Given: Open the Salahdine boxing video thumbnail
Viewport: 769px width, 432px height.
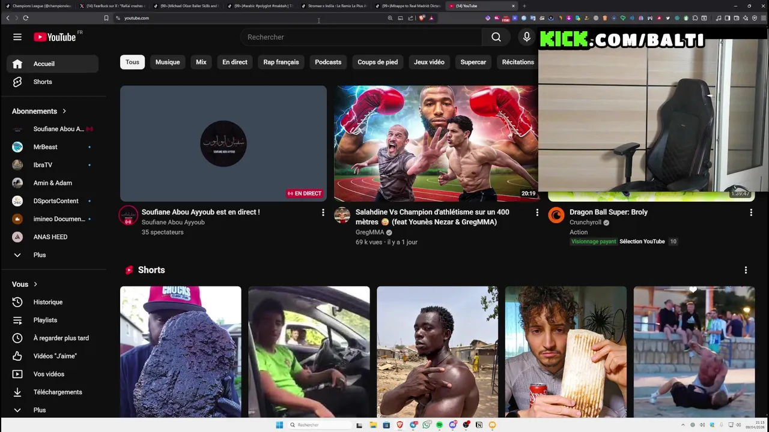Looking at the screenshot, I should tap(436, 143).
